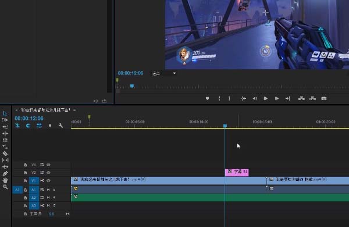Open the sequence panel menu icon
This screenshot has width=349, height=227.
[74, 110]
